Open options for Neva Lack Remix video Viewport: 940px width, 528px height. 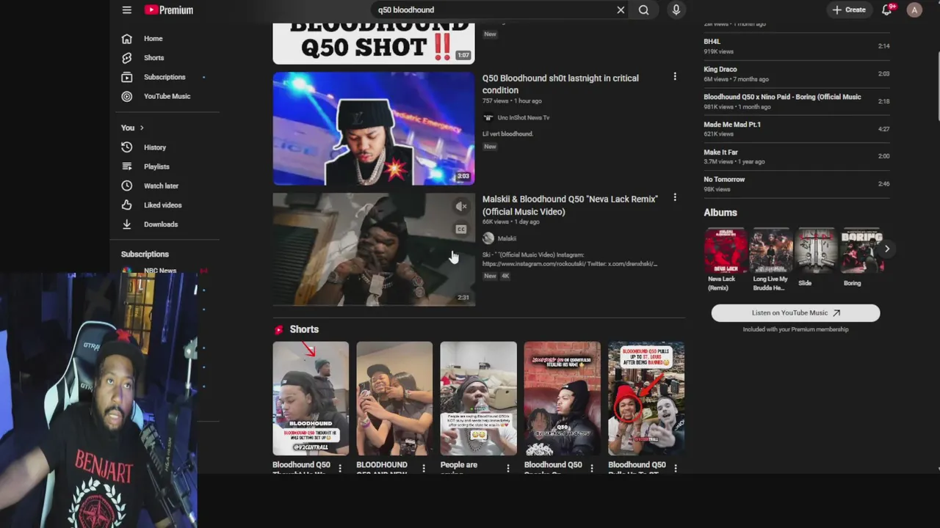[x=675, y=197]
